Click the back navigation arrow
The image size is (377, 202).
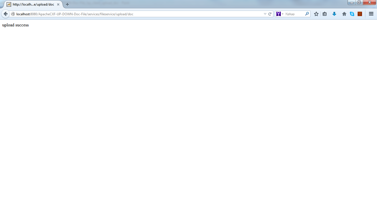[x=6, y=14]
